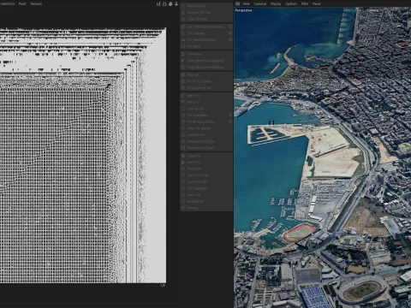The image size is (411, 308).
Task: Click inside the UV mesh canvas
Action: pyautogui.click(x=83, y=156)
